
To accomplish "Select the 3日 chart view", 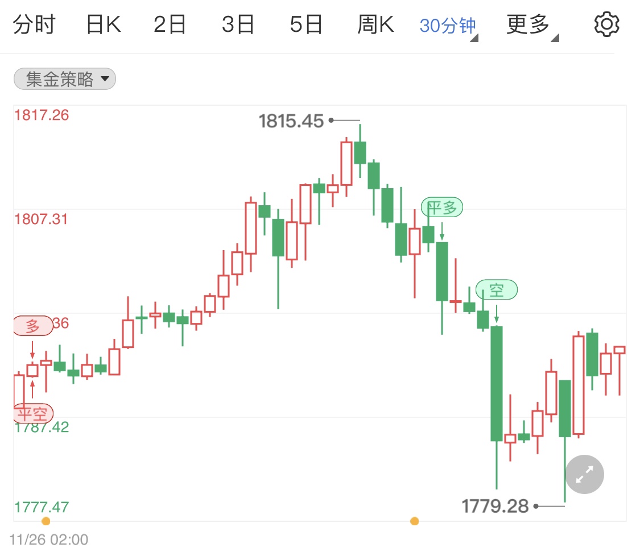I will pos(238,24).
